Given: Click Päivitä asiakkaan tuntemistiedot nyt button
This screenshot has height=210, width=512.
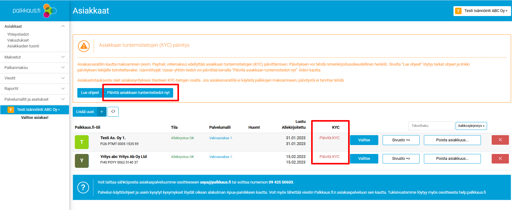Looking at the screenshot, I should click(x=138, y=93).
